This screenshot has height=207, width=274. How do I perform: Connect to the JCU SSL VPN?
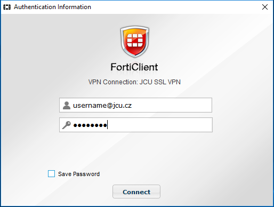tap(136, 192)
